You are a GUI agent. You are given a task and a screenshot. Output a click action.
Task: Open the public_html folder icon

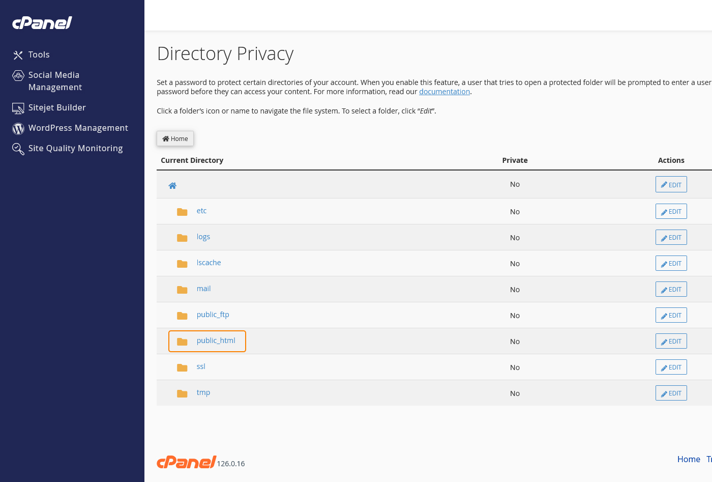click(182, 342)
